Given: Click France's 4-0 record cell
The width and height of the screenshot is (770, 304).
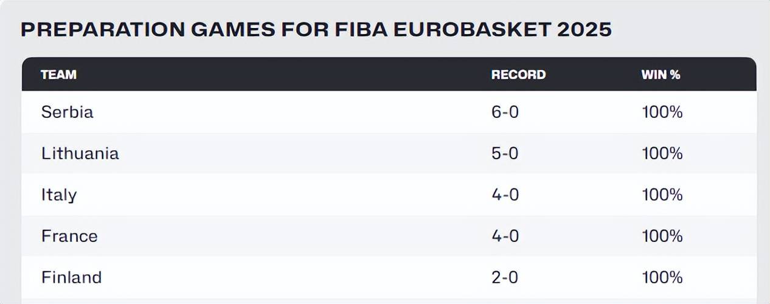Looking at the screenshot, I should tap(505, 236).
